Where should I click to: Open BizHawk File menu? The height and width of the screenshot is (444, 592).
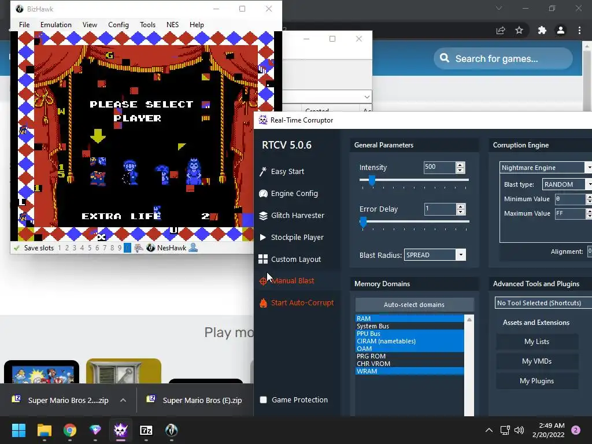click(x=24, y=24)
